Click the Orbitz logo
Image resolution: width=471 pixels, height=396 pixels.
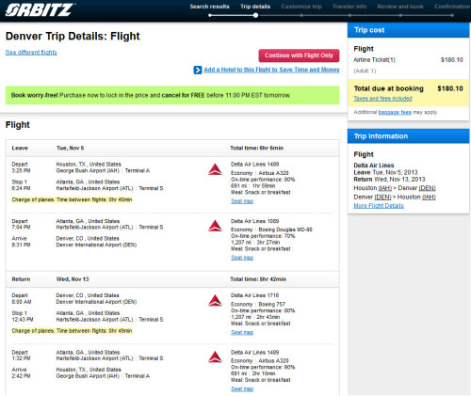click(x=40, y=9)
